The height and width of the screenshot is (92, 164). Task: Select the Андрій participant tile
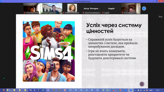point(111,8)
